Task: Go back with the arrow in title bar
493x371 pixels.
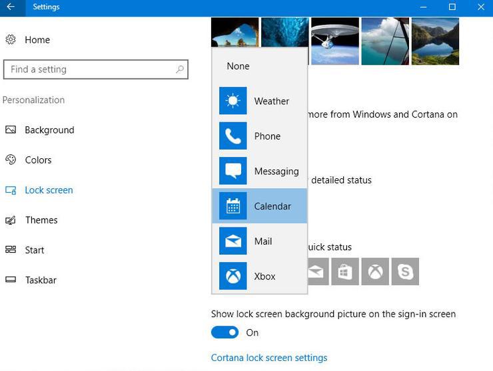Action: pyautogui.click(x=11, y=7)
